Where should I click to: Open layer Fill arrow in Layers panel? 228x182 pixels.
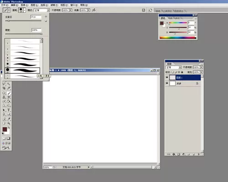pos(202,72)
